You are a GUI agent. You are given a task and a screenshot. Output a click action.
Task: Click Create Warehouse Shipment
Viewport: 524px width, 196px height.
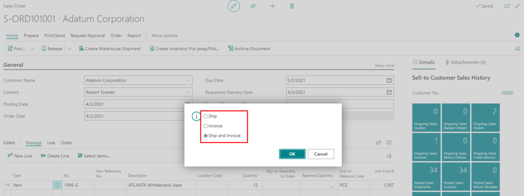110,48
